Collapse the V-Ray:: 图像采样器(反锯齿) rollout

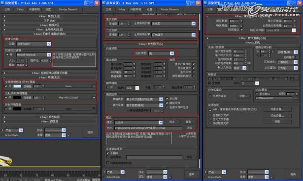49,34
